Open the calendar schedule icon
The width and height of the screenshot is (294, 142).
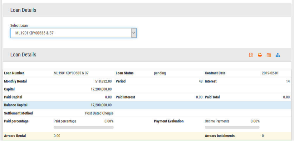pyautogui.click(x=268, y=55)
